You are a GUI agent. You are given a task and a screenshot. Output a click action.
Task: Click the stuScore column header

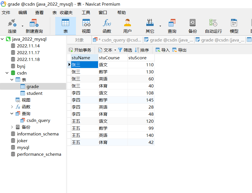click(x=141, y=58)
